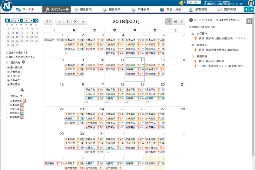Go to next month in mini calendar
Screen dimensions: 255x170
tap(36, 21)
